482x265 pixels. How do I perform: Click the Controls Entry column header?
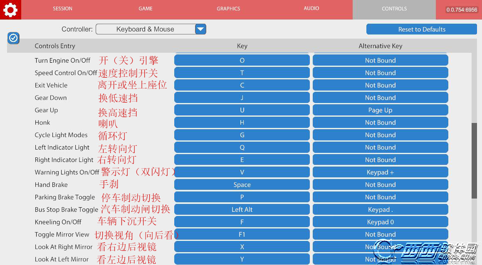coord(55,46)
